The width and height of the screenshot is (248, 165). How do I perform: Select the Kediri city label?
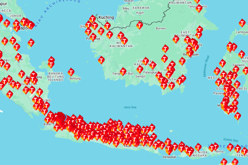click(128, 146)
